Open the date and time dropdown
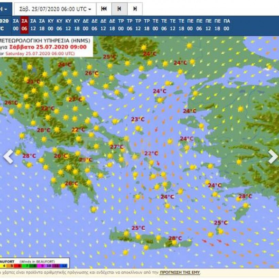The width and height of the screenshot is (279, 279). coord(55,9)
